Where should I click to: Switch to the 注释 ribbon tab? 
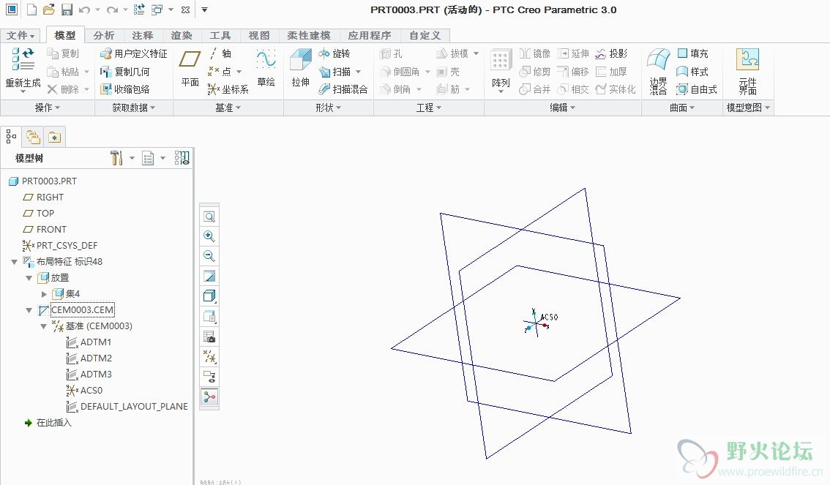[x=143, y=35]
